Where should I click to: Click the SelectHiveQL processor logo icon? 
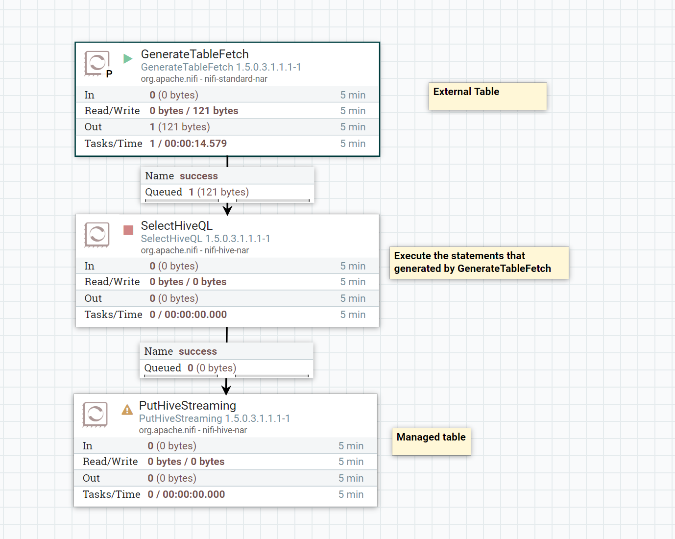pyautogui.click(x=96, y=235)
